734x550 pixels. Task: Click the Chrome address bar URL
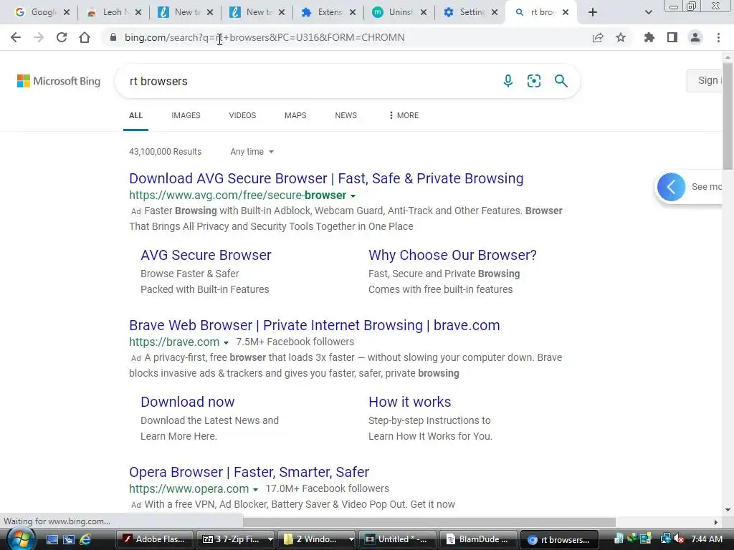264,37
